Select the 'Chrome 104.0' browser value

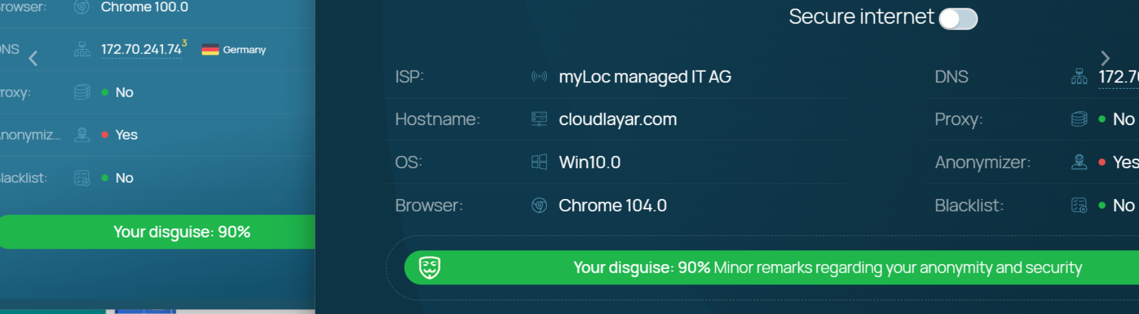coord(613,206)
